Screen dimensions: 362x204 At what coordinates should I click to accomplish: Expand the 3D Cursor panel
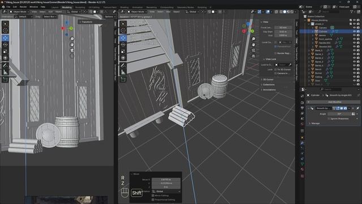pyautogui.click(x=269, y=79)
